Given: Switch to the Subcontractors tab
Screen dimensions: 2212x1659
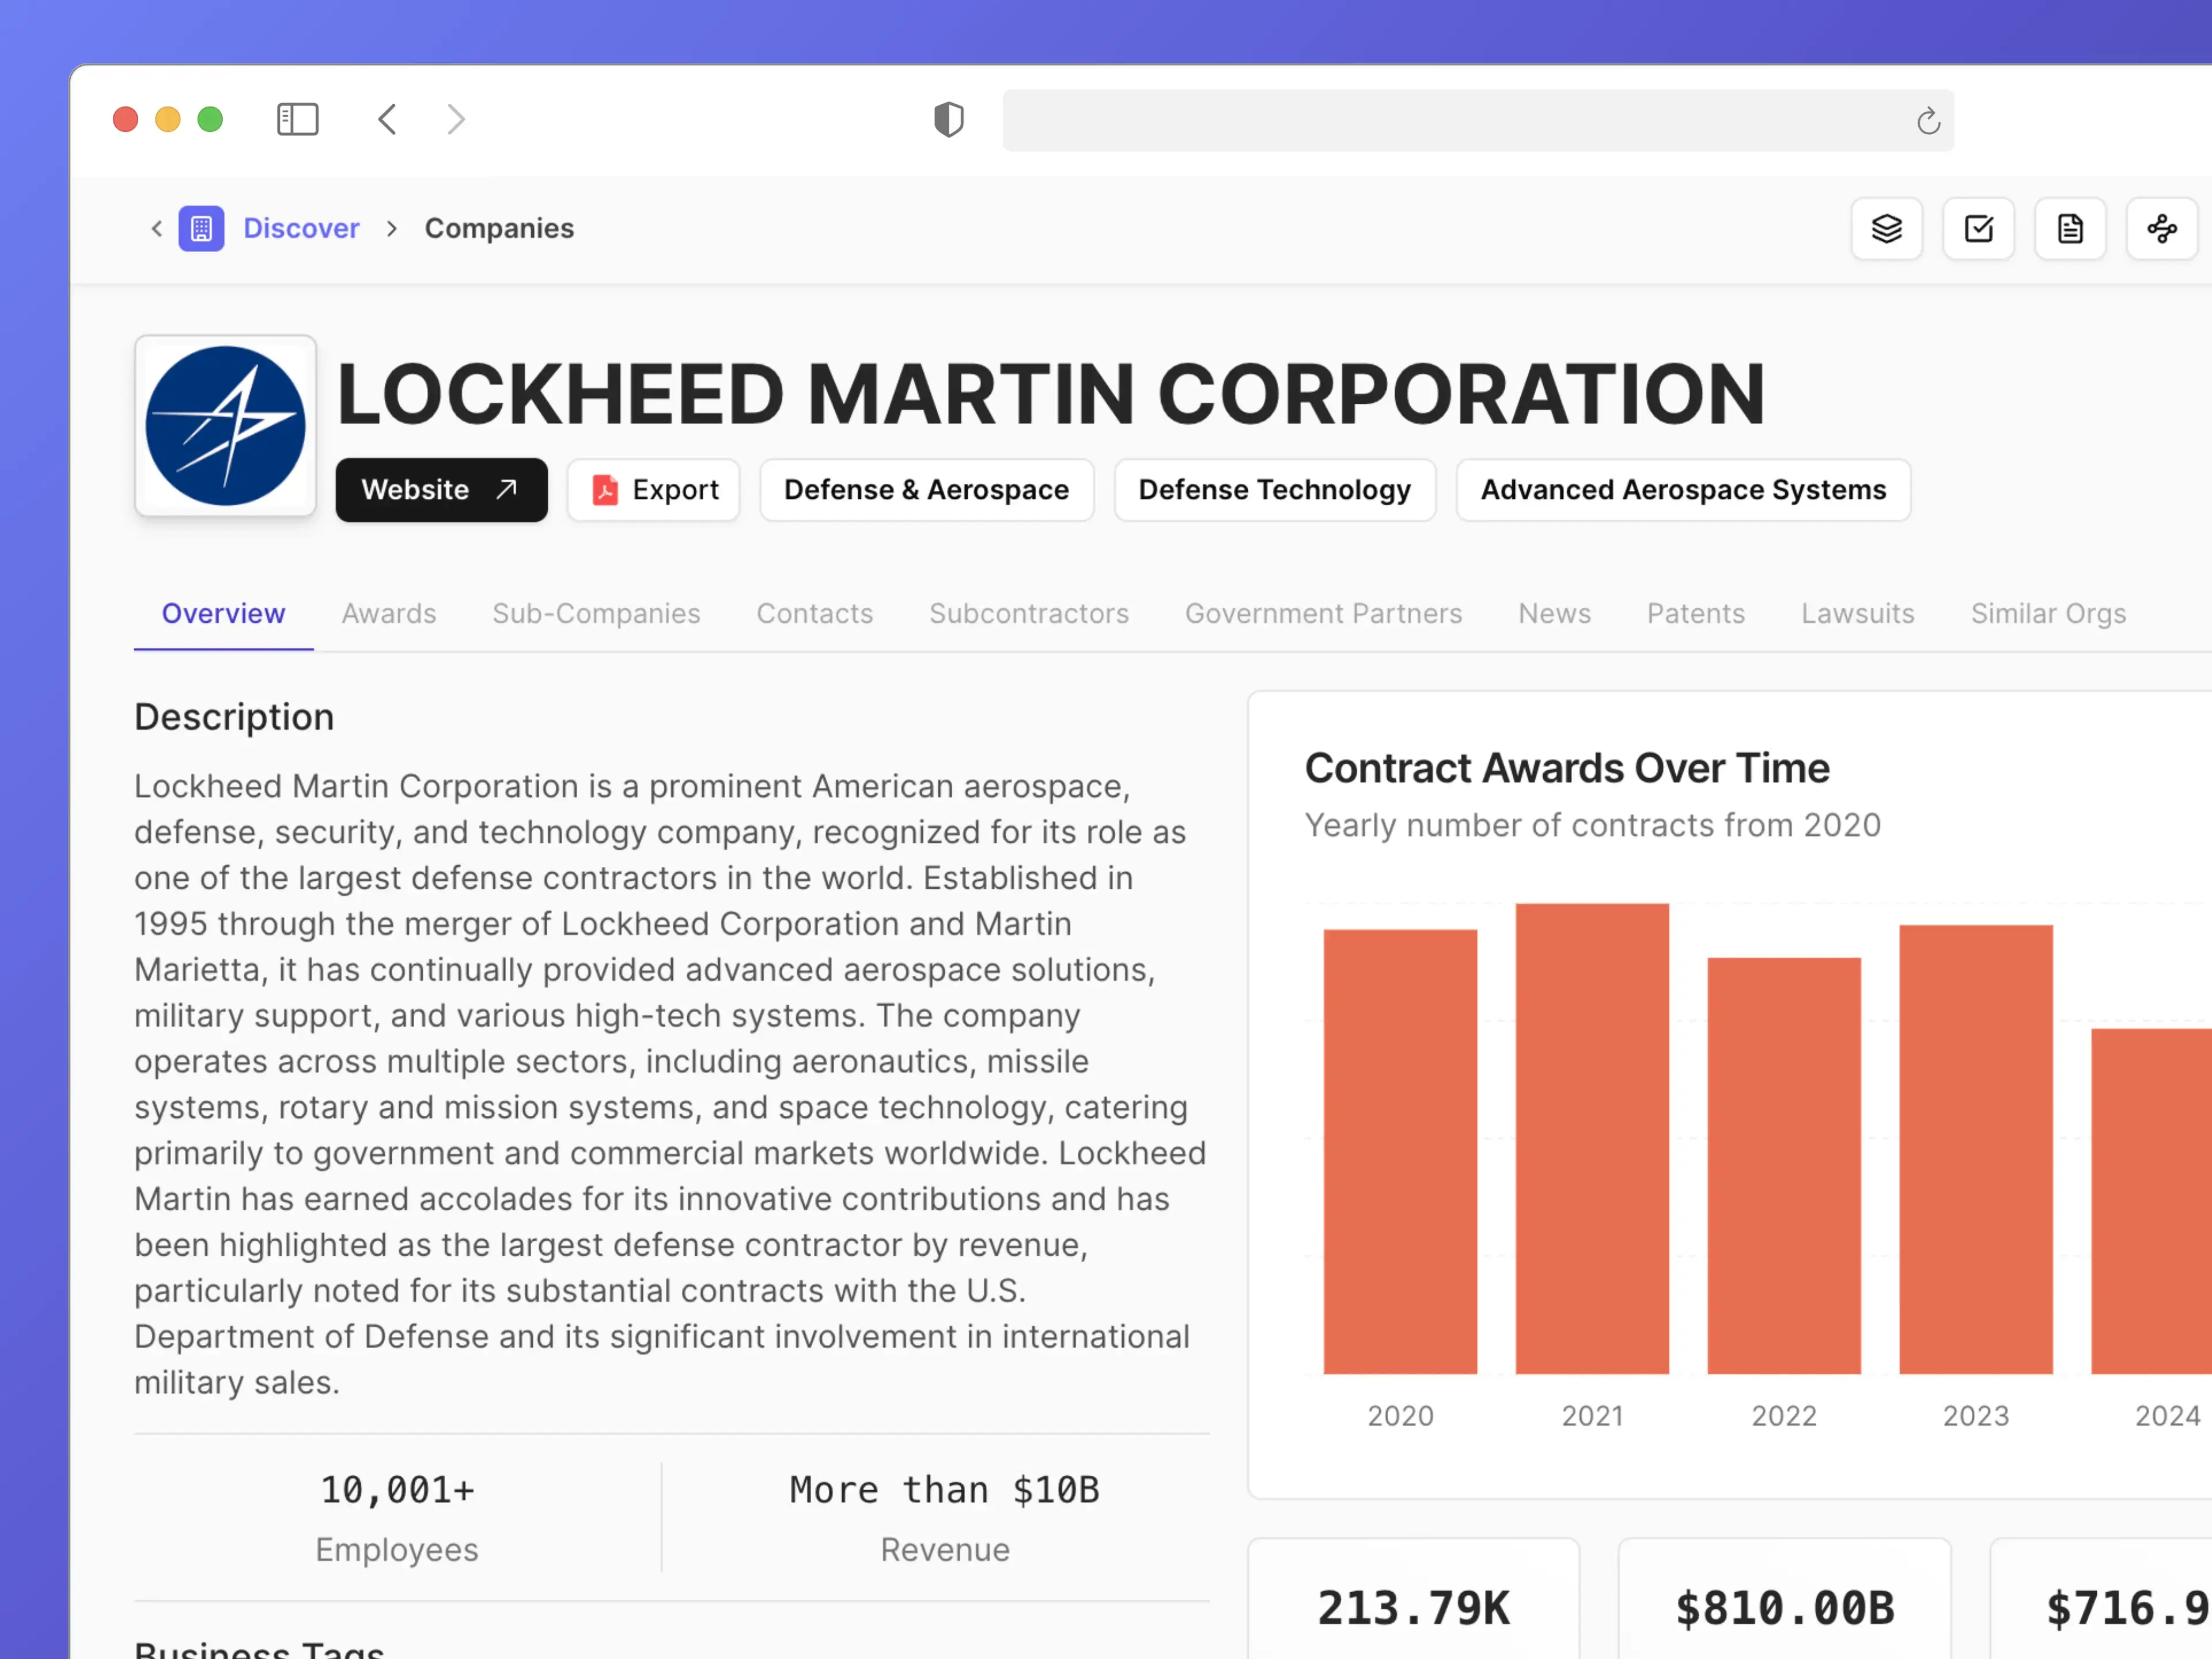Looking at the screenshot, I should click(x=1029, y=613).
